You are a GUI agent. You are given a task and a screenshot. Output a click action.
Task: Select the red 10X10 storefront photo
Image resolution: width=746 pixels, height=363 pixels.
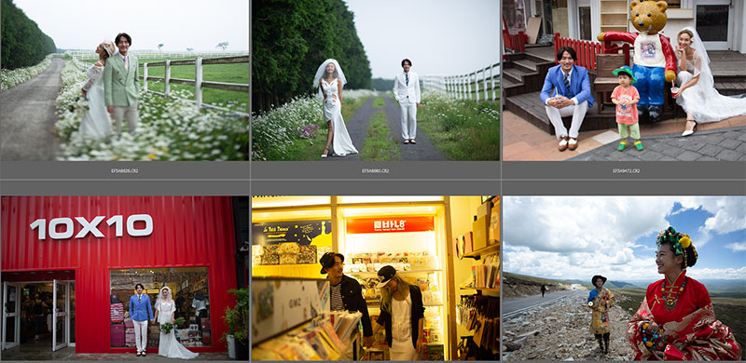[125, 278]
